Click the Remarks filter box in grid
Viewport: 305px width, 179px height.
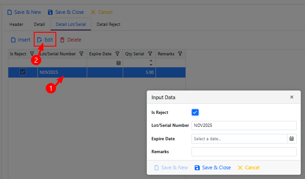point(171,63)
